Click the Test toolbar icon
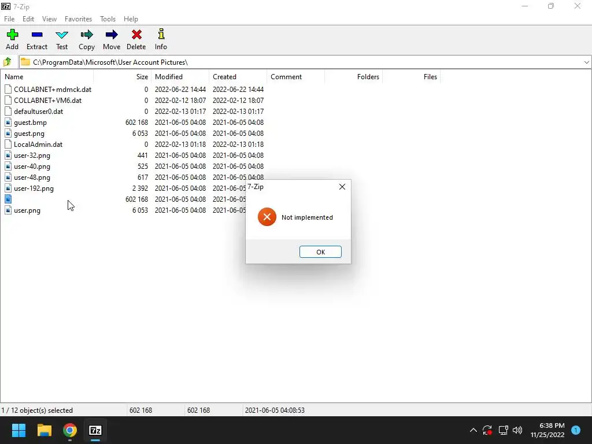This screenshot has height=444, width=592. pyautogui.click(x=62, y=35)
